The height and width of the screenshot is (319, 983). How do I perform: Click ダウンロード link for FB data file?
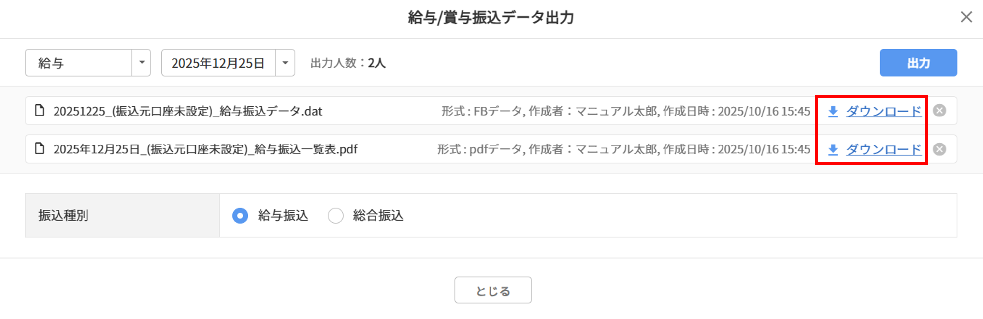coord(883,112)
